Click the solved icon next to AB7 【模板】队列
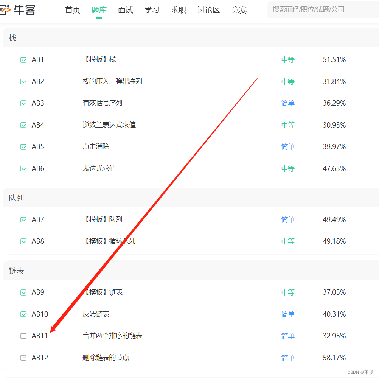The height and width of the screenshot is (378, 379). coord(23,219)
